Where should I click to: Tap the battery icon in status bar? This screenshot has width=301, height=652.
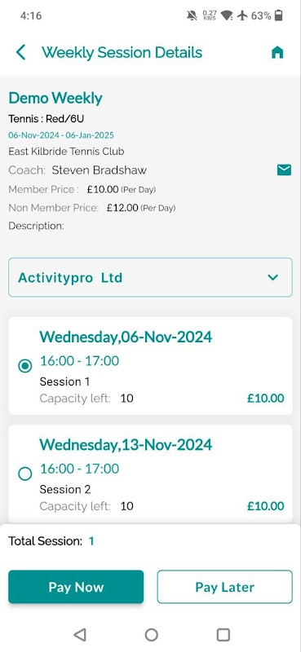(278, 15)
